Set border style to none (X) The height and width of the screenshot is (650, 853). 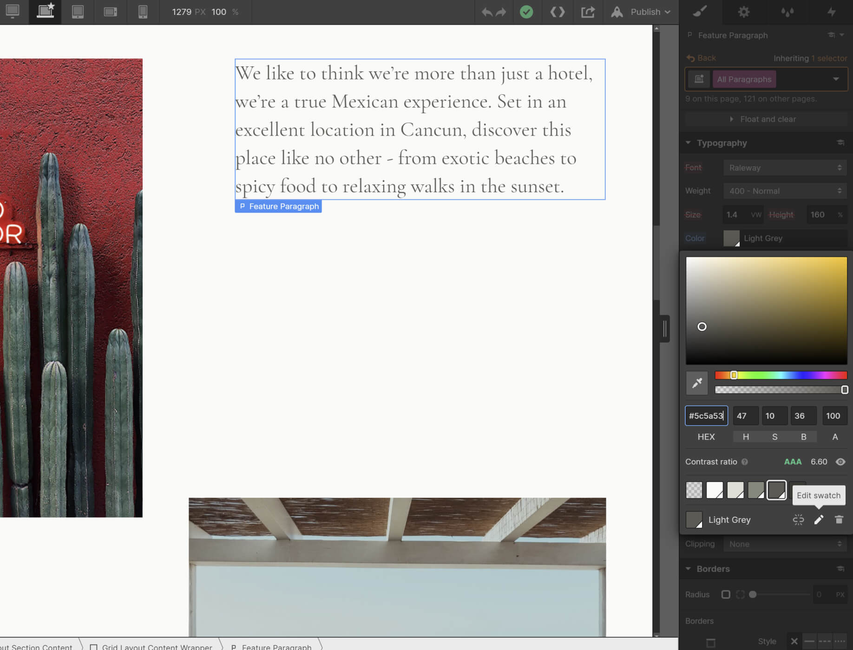[x=794, y=642]
